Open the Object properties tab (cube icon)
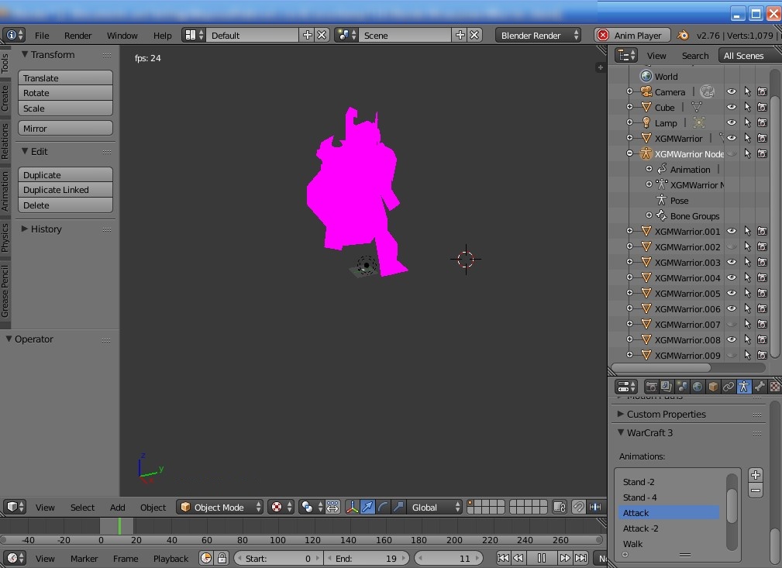The width and height of the screenshot is (782, 568). pos(713,387)
